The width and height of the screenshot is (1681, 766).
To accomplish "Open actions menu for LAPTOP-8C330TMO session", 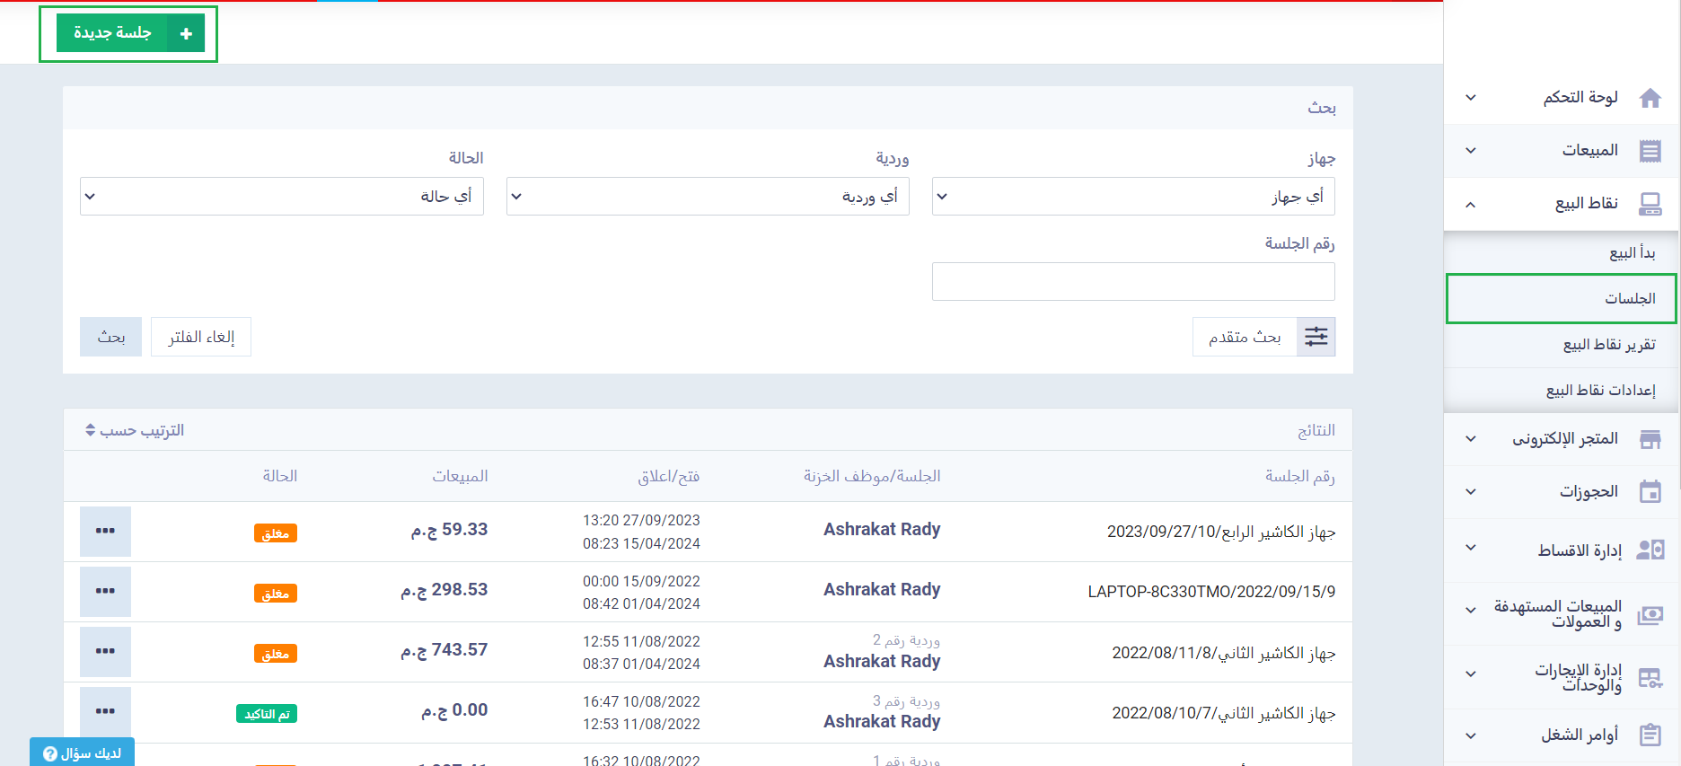I will click(105, 591).
